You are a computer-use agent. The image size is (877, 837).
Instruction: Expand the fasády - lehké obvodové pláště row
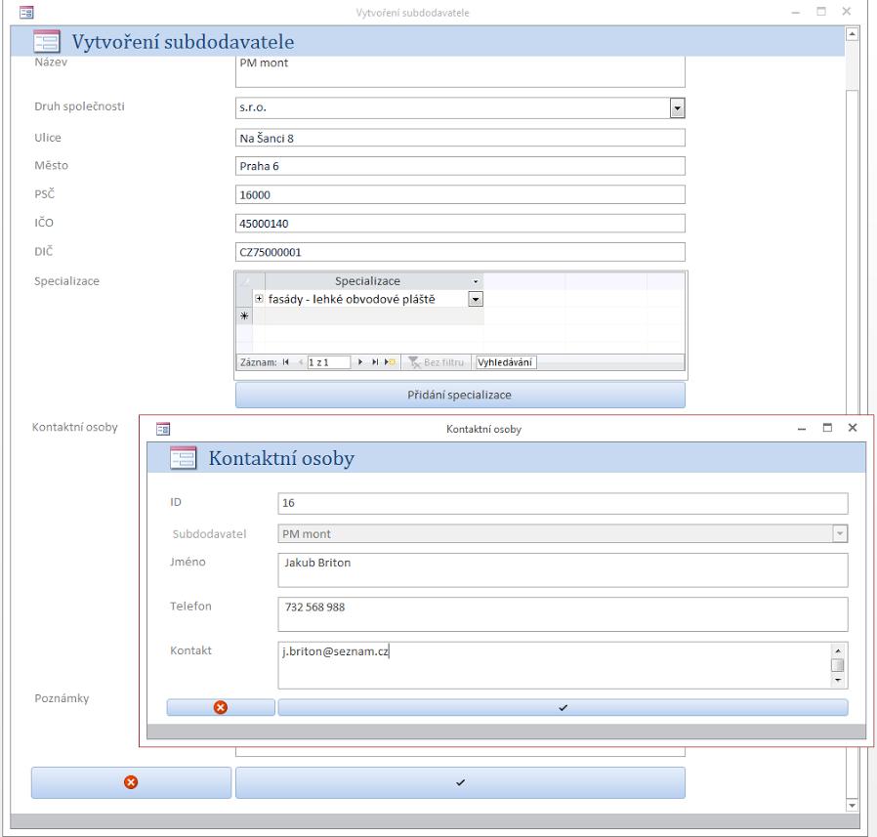(259, 299)
